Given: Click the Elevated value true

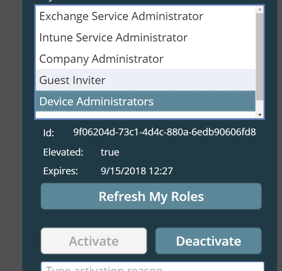Looking at the screenshot, I should coord(110,152).
